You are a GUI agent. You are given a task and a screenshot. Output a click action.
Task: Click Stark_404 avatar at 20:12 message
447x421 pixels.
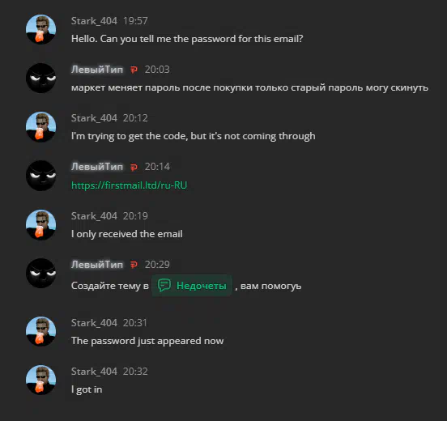click(40, 127)
